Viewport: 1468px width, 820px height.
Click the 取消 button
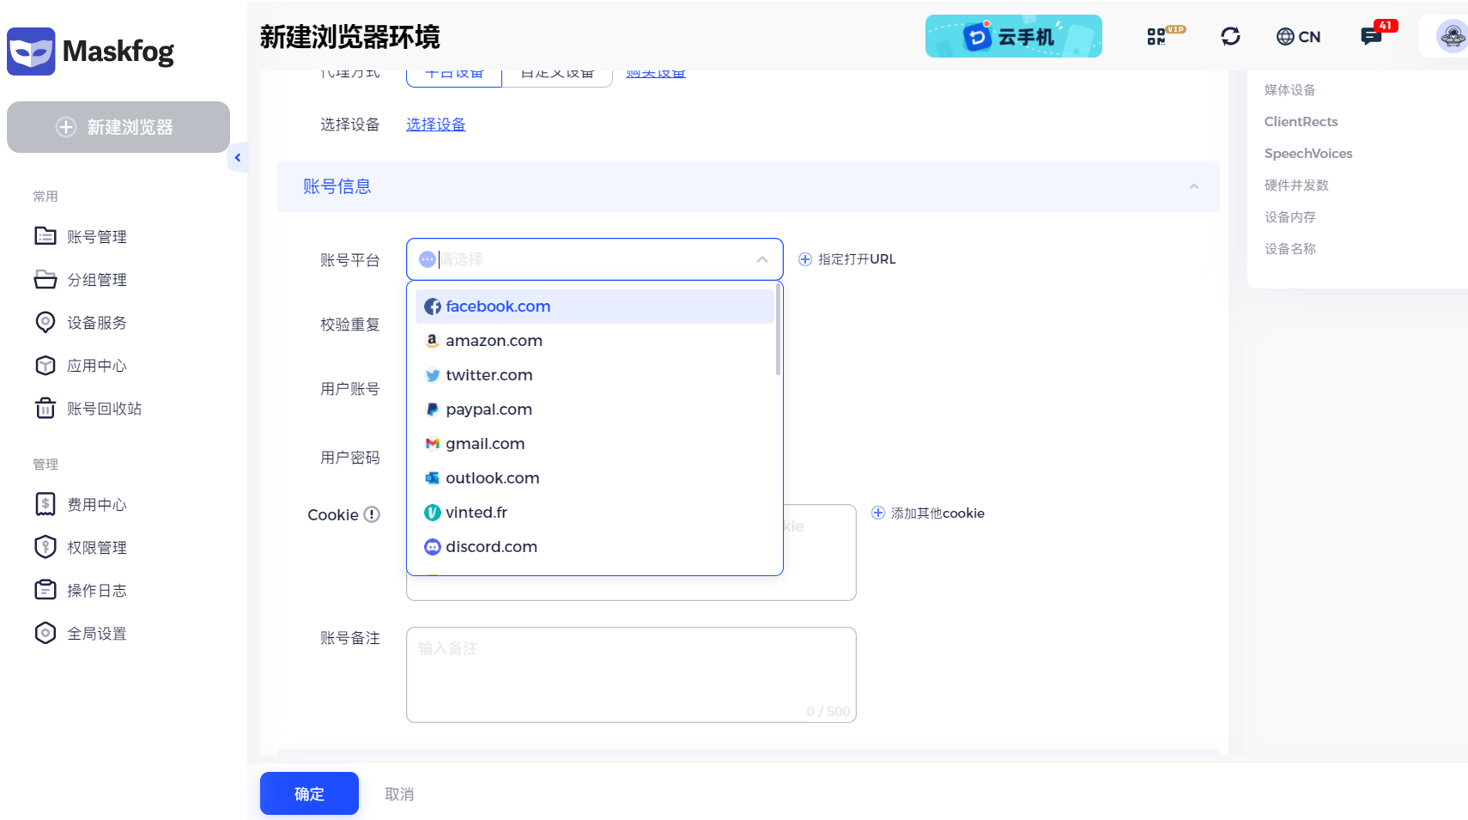tap(399, 794)
